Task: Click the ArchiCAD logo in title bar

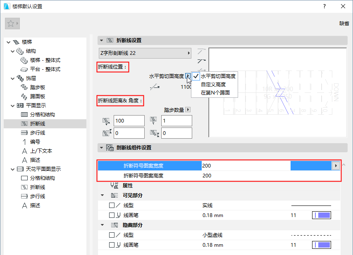Action: 7,6
